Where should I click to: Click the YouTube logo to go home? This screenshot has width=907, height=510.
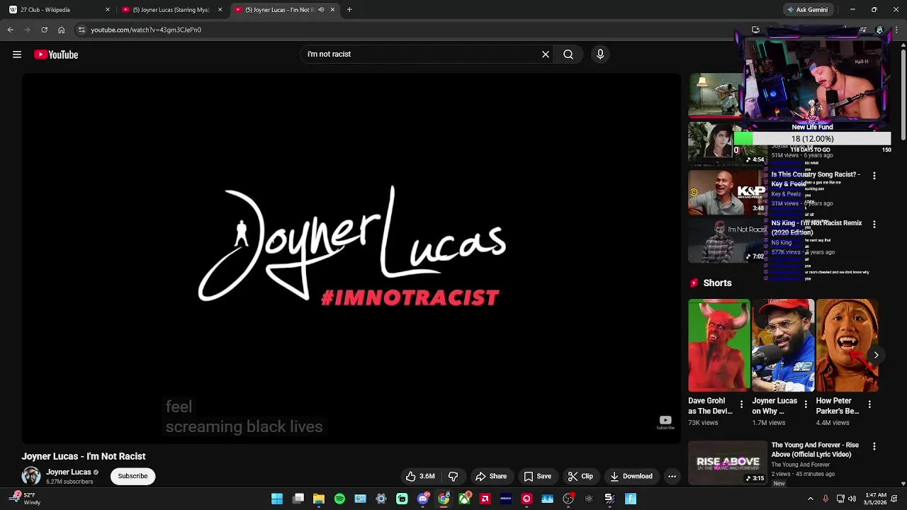pyautogui.click(x=56, y=55)
